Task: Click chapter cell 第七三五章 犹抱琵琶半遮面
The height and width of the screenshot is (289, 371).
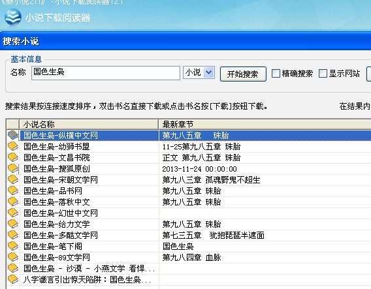Action: click(213, 236)
